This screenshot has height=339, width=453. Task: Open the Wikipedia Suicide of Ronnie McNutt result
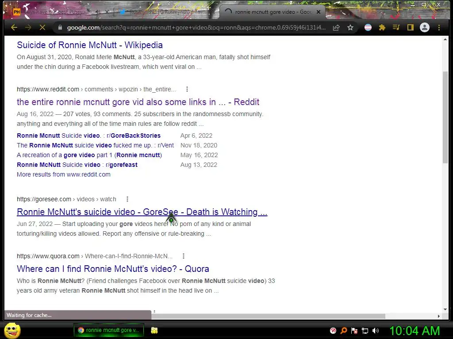click(x=89, y=45)
